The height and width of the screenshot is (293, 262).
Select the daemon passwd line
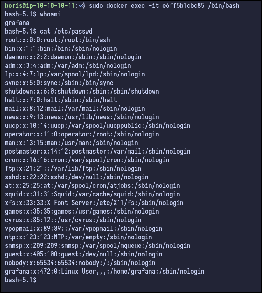click(73, 57)
